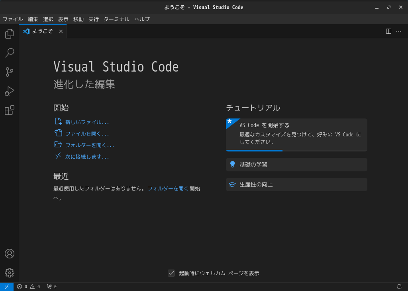Click the VS Code logo on ようこそ tab

[x=26, y=31]
